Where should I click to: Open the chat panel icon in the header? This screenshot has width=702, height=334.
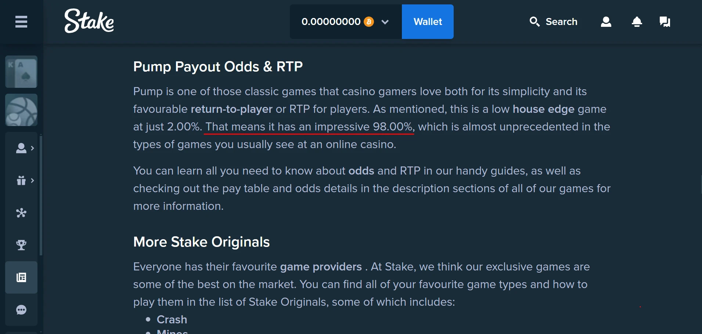(665, 22)
